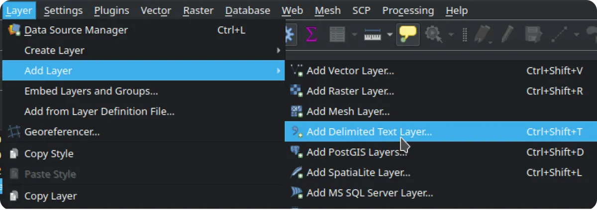The width and height of the screenshot is (597, 210).
Task: Click the MS SQL Server layer icon
Action: pyautogui.click(x=297, y=193)
